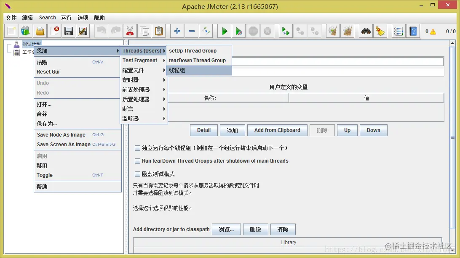Image resolution: width=460 pixels, height=258 pixels.
Task: Click the Open file folder icon
Action: point(40,31)
